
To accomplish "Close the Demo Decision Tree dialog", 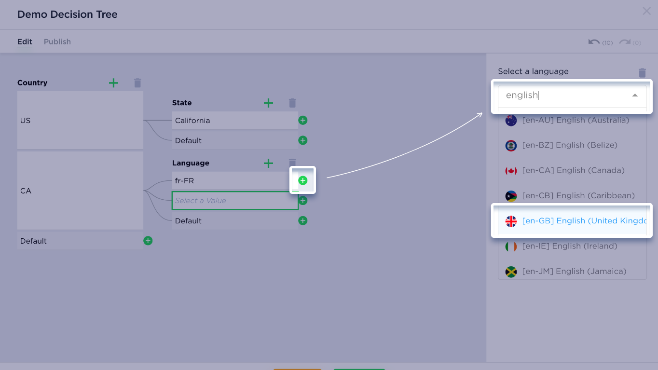I will tap(646, 11).
